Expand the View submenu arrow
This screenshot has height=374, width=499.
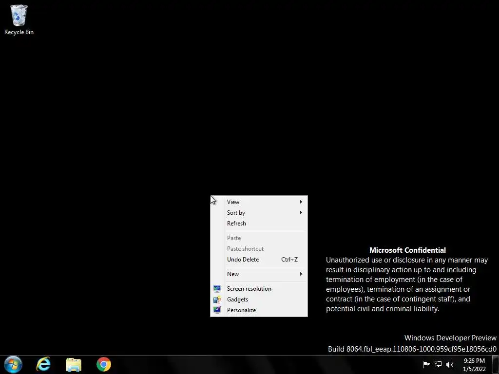[301, 202]
